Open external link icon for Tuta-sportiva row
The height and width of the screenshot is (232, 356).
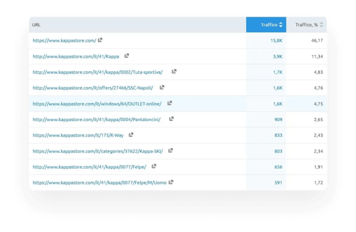tap(174, 72)
